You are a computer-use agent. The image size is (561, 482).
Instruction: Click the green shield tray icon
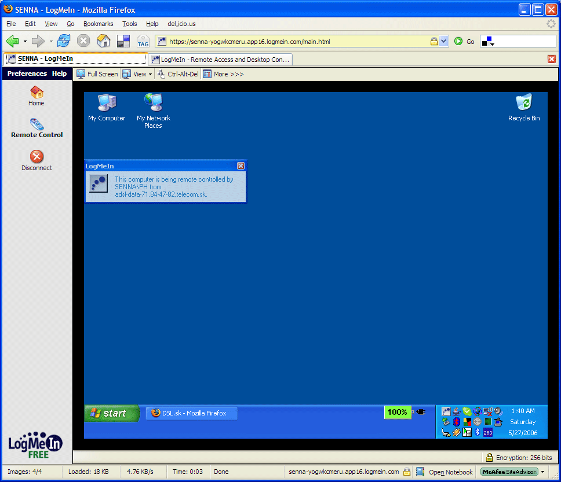coord(467,411)
